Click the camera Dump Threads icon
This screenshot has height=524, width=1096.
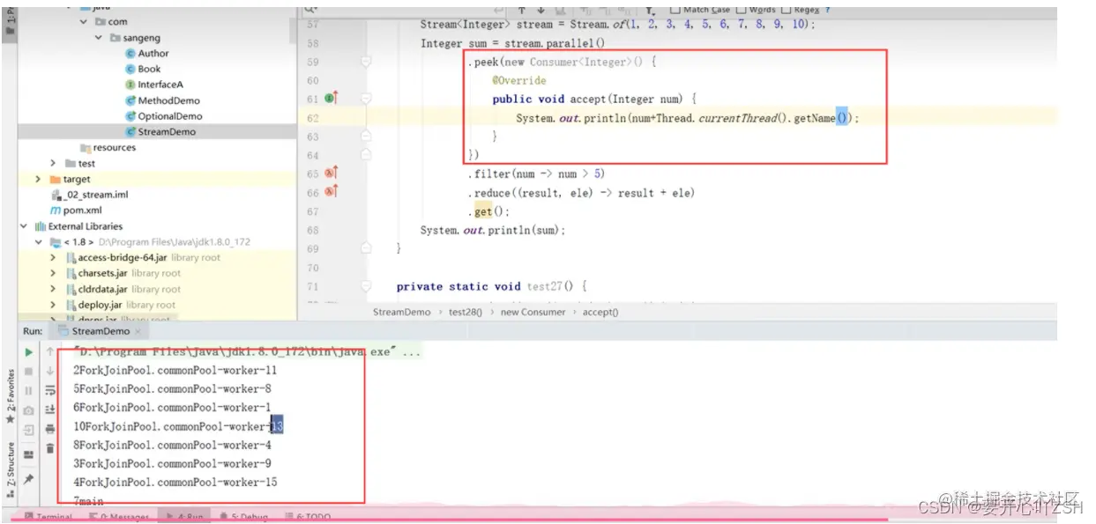point(29,410)
